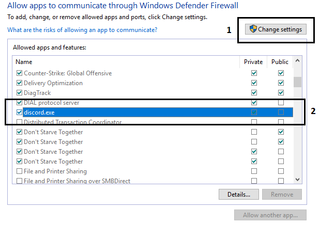Enable File and Printer Sharing Private checkbox
Image resolution: width=335 pixels, height=225 pixels.
point(254,171)
